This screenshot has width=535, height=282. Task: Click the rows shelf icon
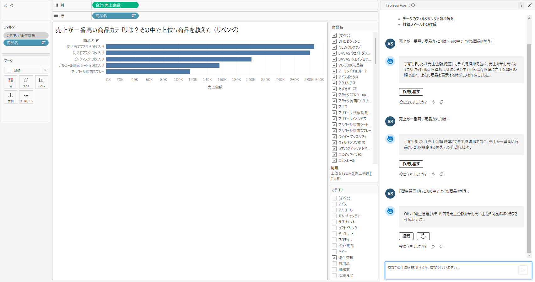click(56, 15)
